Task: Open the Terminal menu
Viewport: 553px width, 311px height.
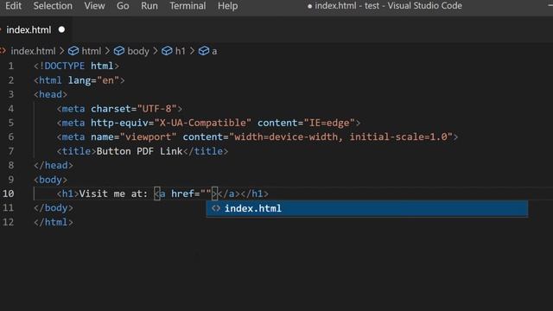Action: pyautogui.click(x=188, y=6)
